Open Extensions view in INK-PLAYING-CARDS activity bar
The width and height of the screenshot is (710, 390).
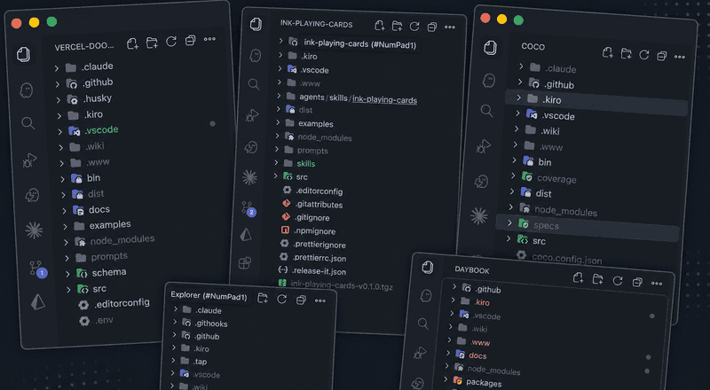coord(245,263)
